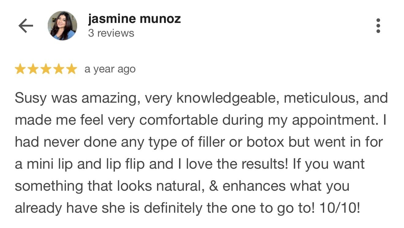Image resolution: width=404 pixels, height=228 pixels.
Task: View the reviewer's 3 reviews
Action: click(x=111, y=33)
